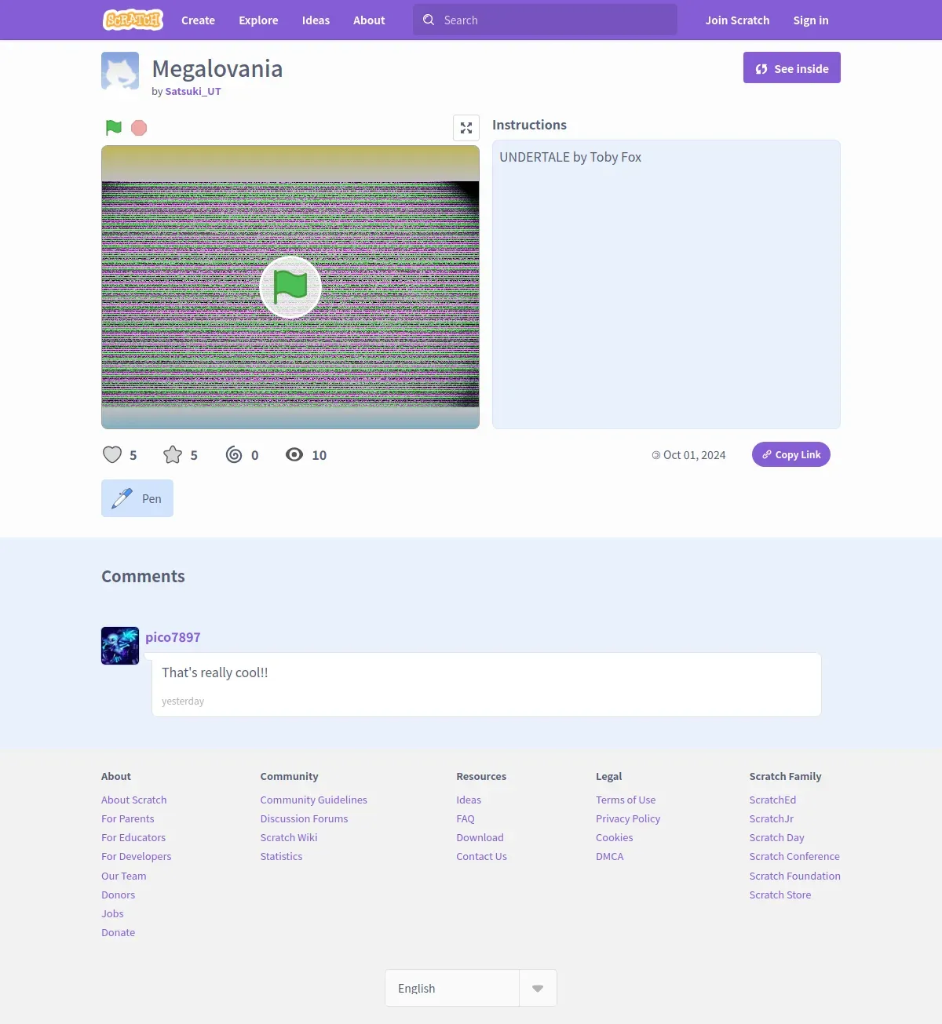
Task: Open the Community Guidelines link
Action: tap(314, 800)
